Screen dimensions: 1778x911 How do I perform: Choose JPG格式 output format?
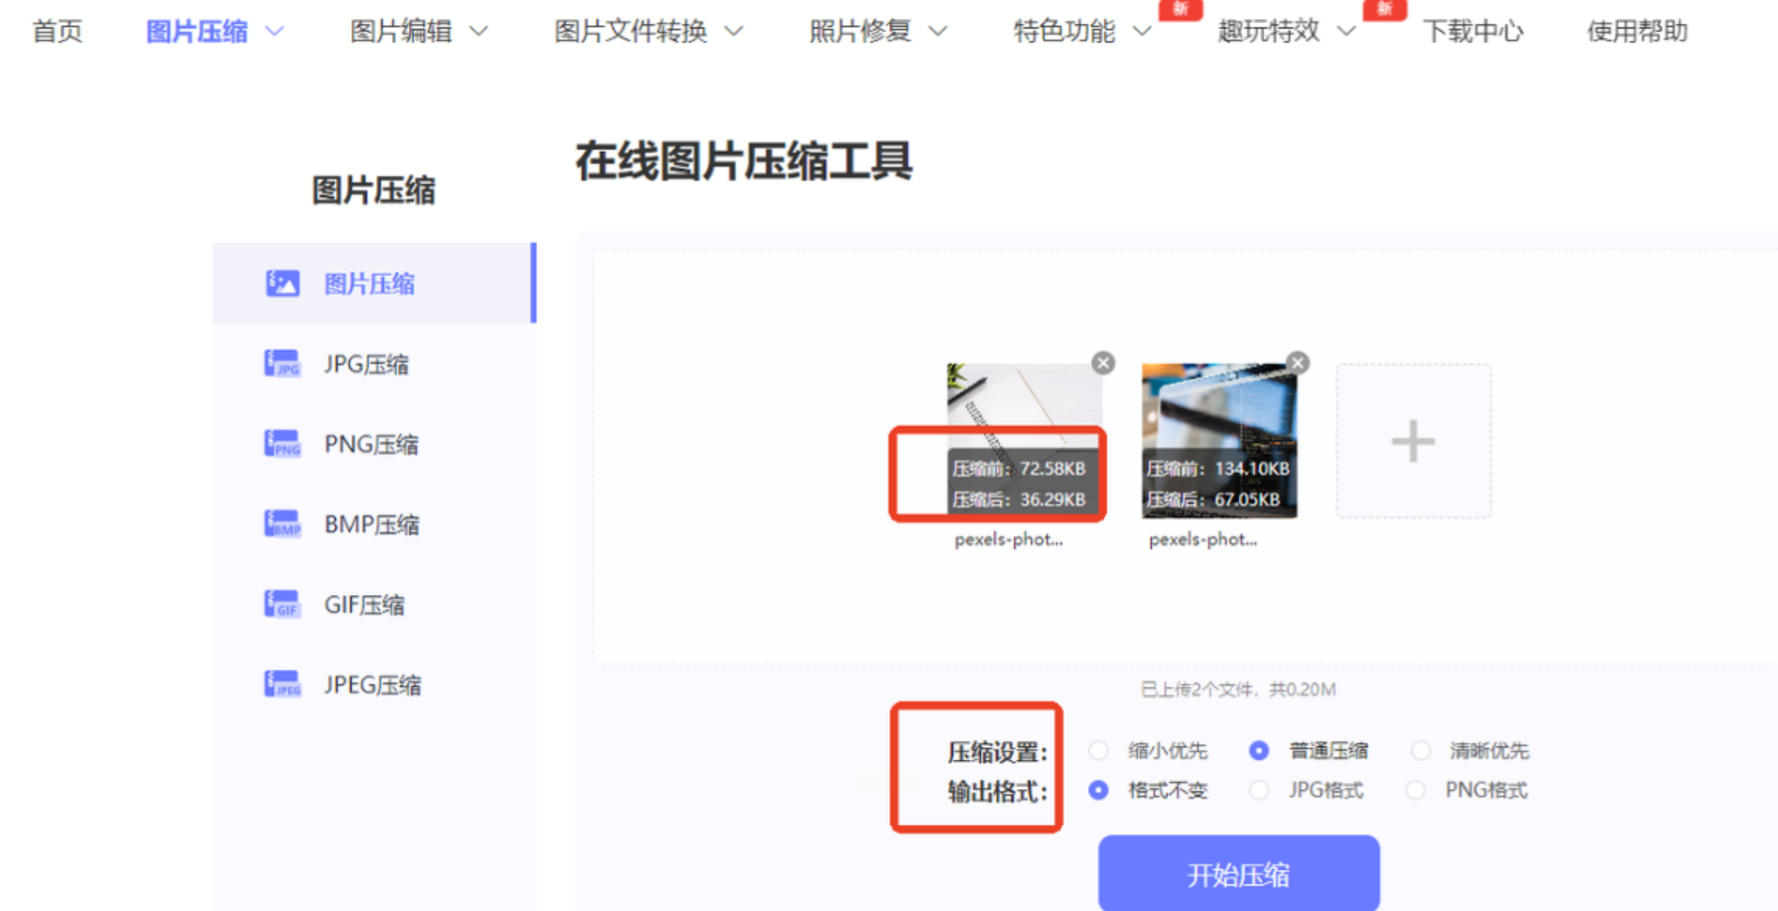(x=1259, y=790)
